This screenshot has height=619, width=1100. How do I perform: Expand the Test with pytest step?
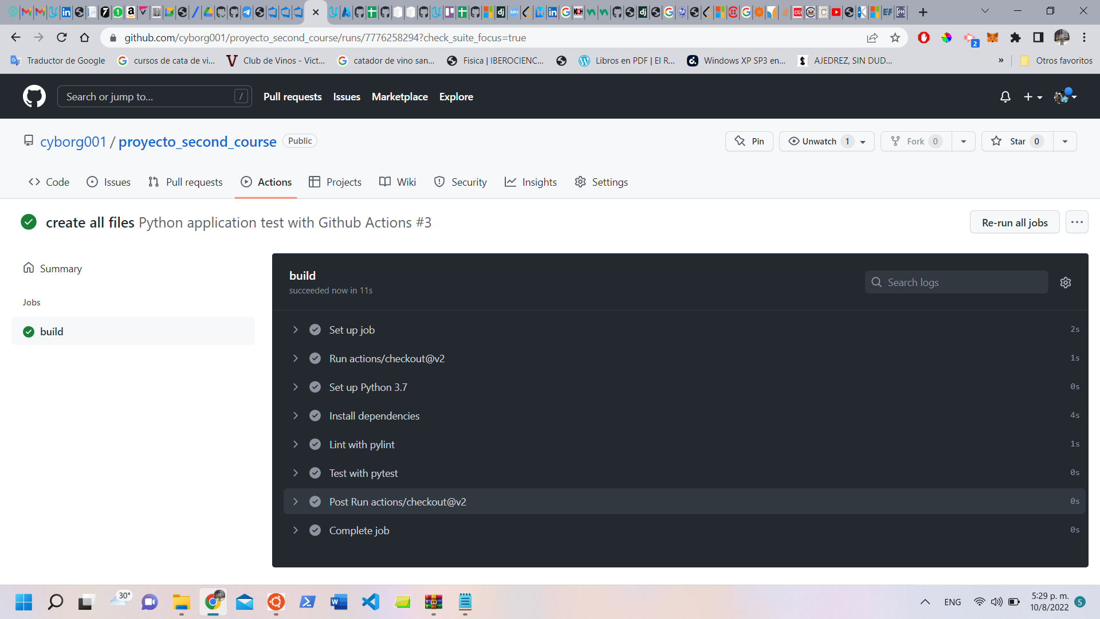pyautogui.click(x=296, y=473)
